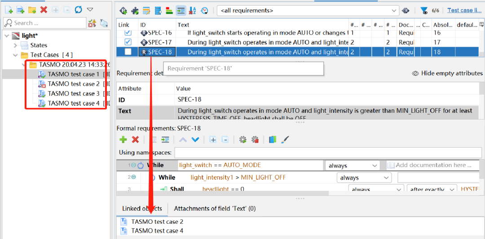Image resolution: width=485 pixels, height=239 pixels.
Task: Toggle Hide empty attributes
Action: [447, 73]
